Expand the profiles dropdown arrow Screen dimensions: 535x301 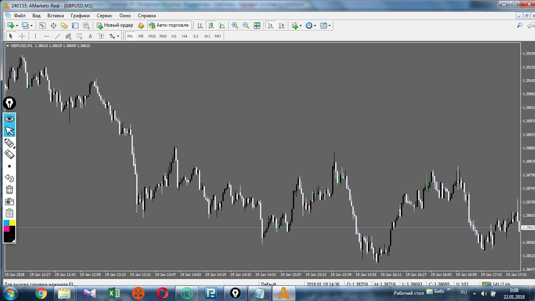point(32,25)
